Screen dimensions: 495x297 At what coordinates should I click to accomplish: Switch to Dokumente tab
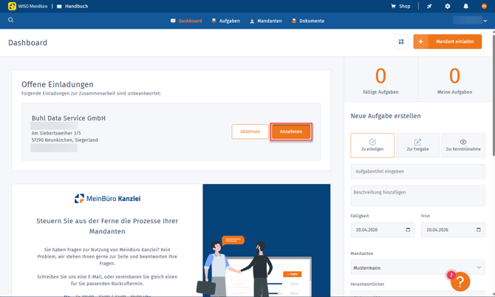coord(308,21)
